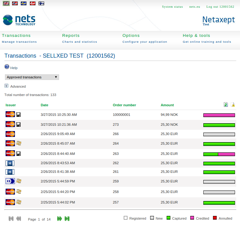Viewport: 240px width, 228px height.
Task: Click order number 264
Action: point(116,143)
